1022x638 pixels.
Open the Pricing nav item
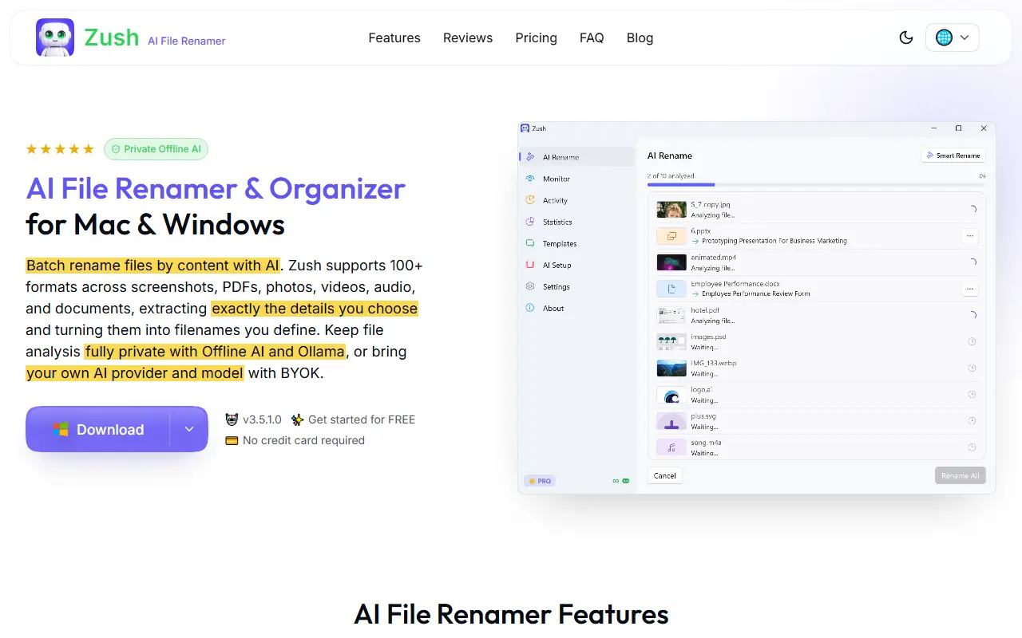[537, 37]
